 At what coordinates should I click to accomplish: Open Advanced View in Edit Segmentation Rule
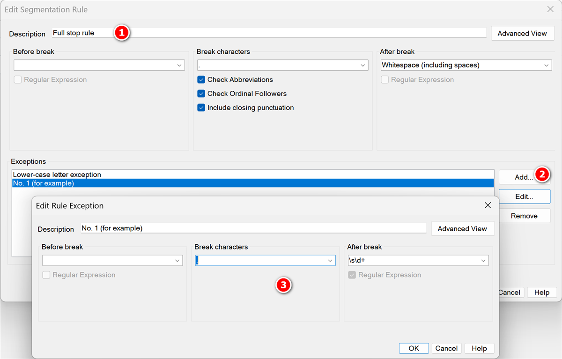[x=522, y=33]
